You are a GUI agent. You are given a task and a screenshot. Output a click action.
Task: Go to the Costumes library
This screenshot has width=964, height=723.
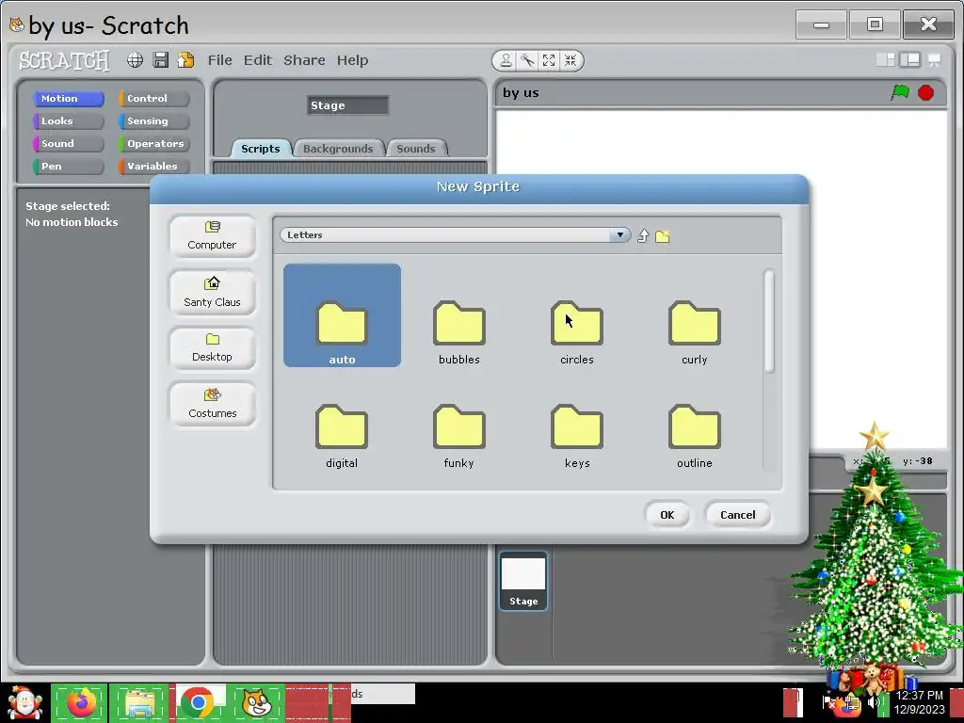(x=212, y=405)
